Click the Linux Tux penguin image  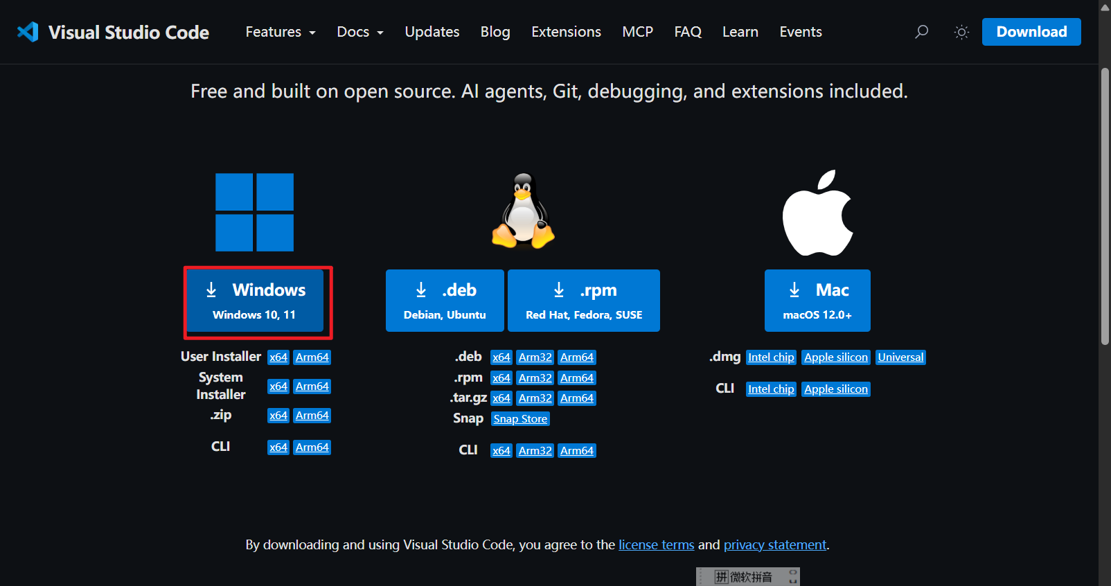[523, 211]
